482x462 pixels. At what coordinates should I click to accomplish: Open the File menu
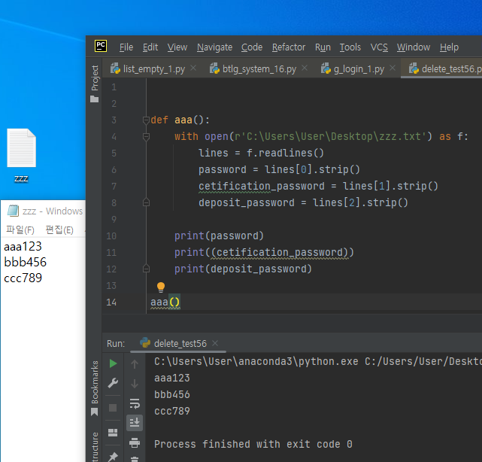point(126,47)
